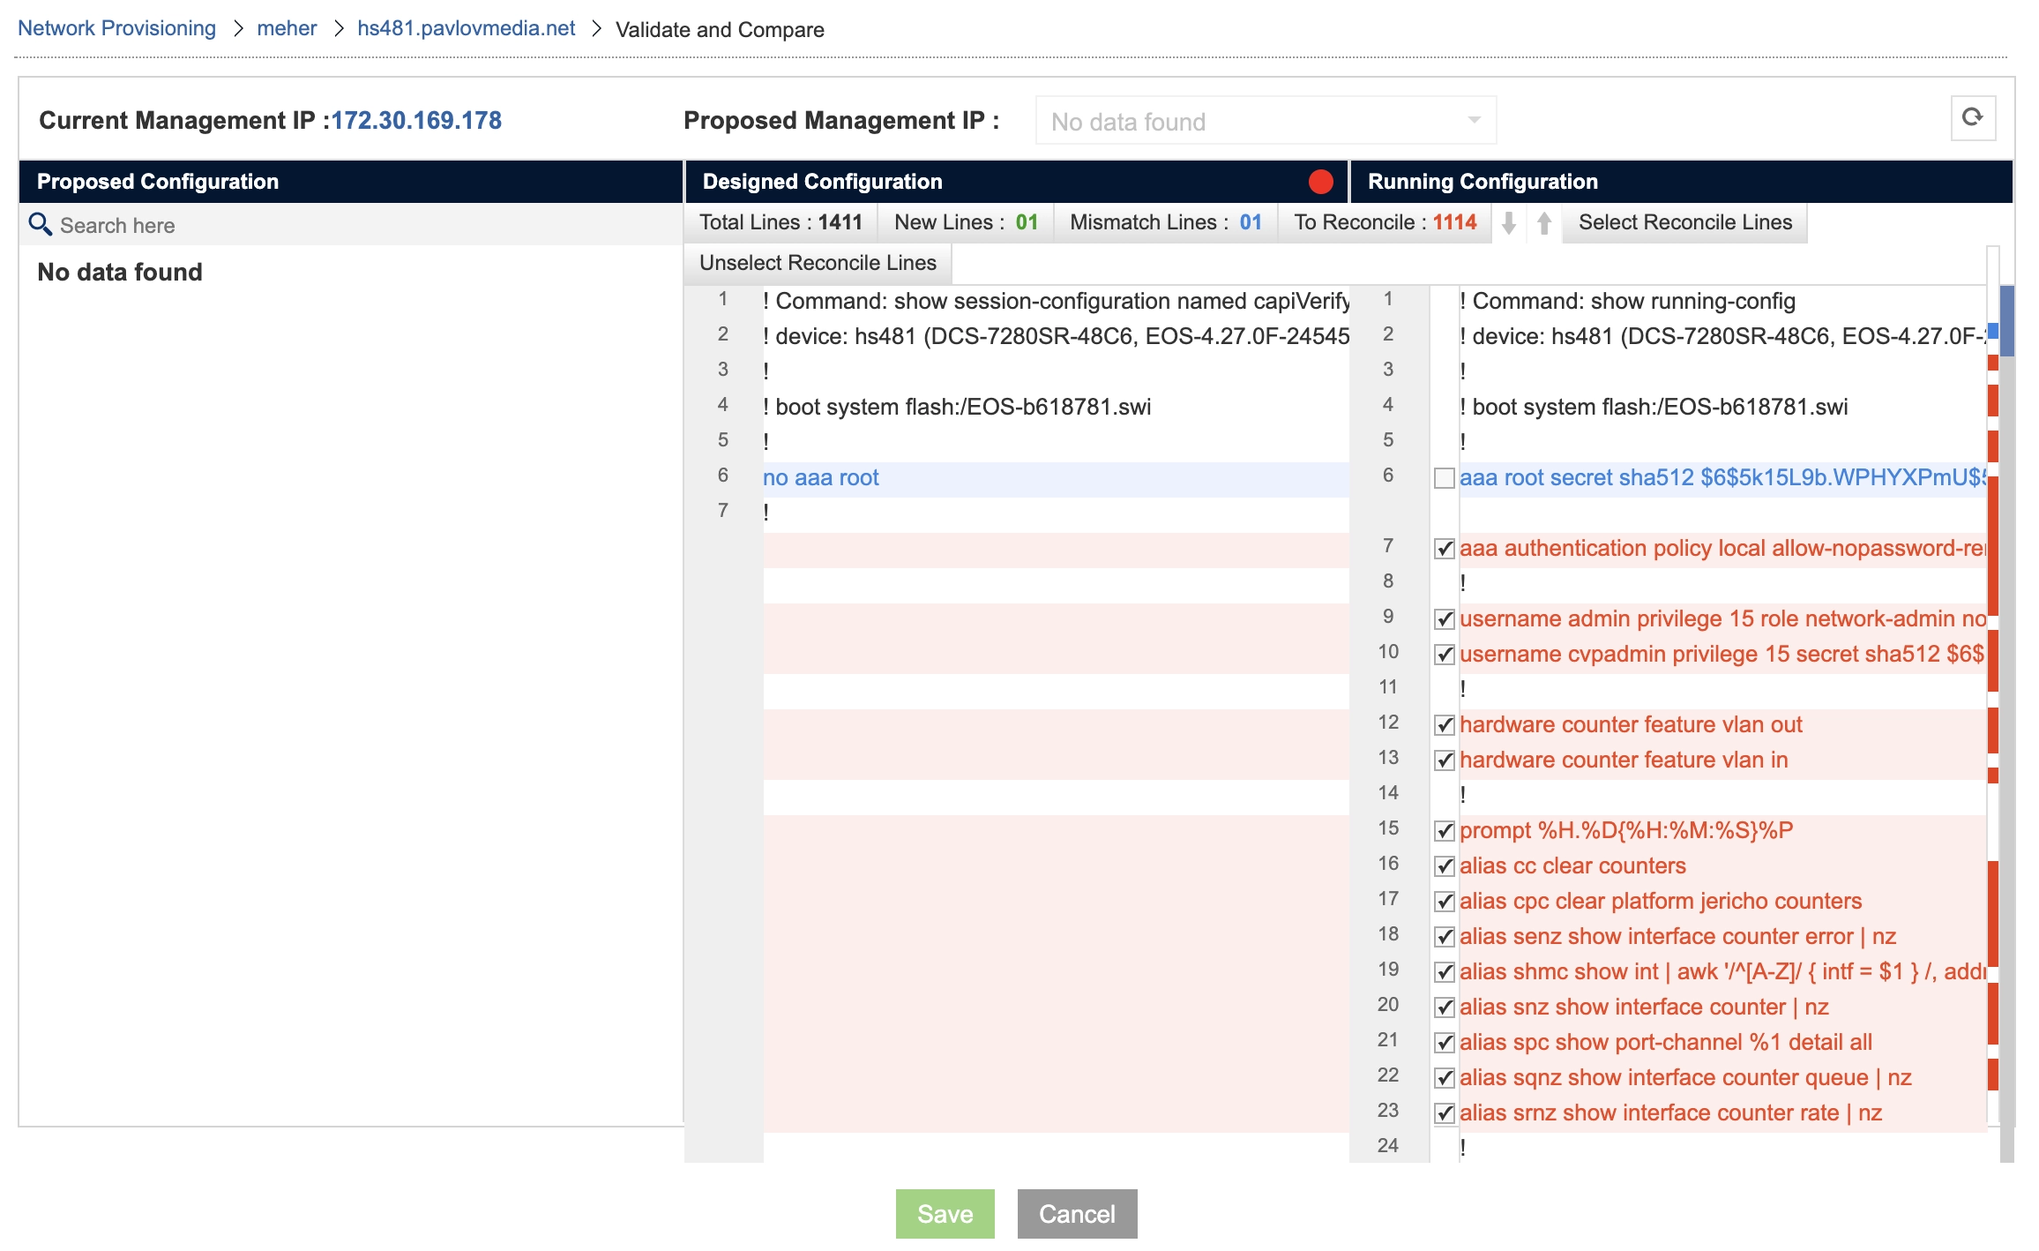Open the Proposed Management IP dropdown

pos(1266,121)
